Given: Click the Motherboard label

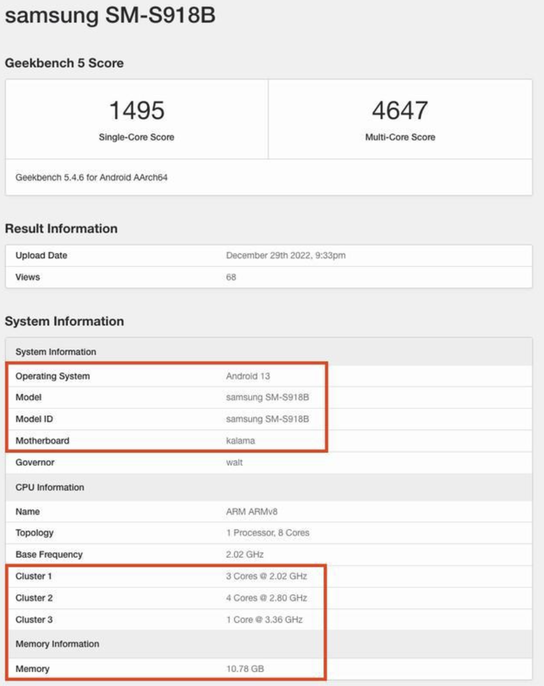Looking at the screenshot, I should click(x=42, y=441).
